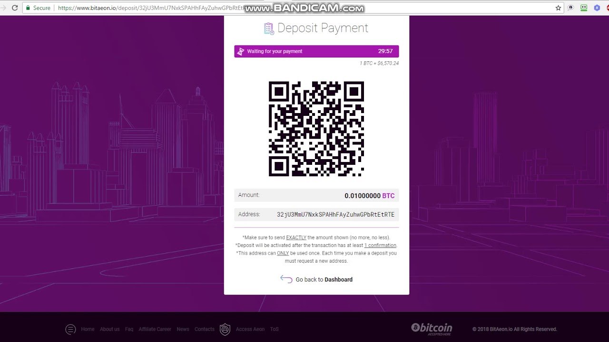
Task: Click the bitaeon.io deposit URL in address bar
Action: click(x=151, y=8)
